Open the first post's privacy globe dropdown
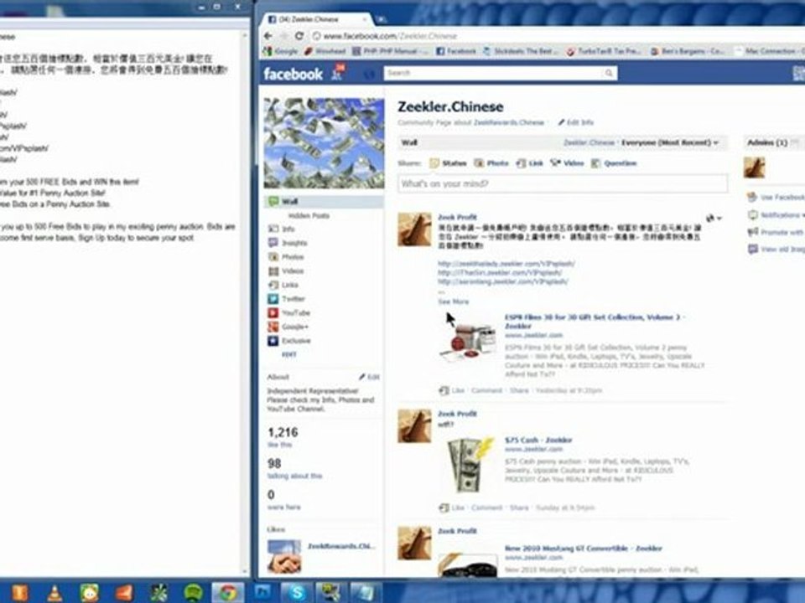Image resolution: width=805 pixels, height=603 pixels. [x=714, y=218]
